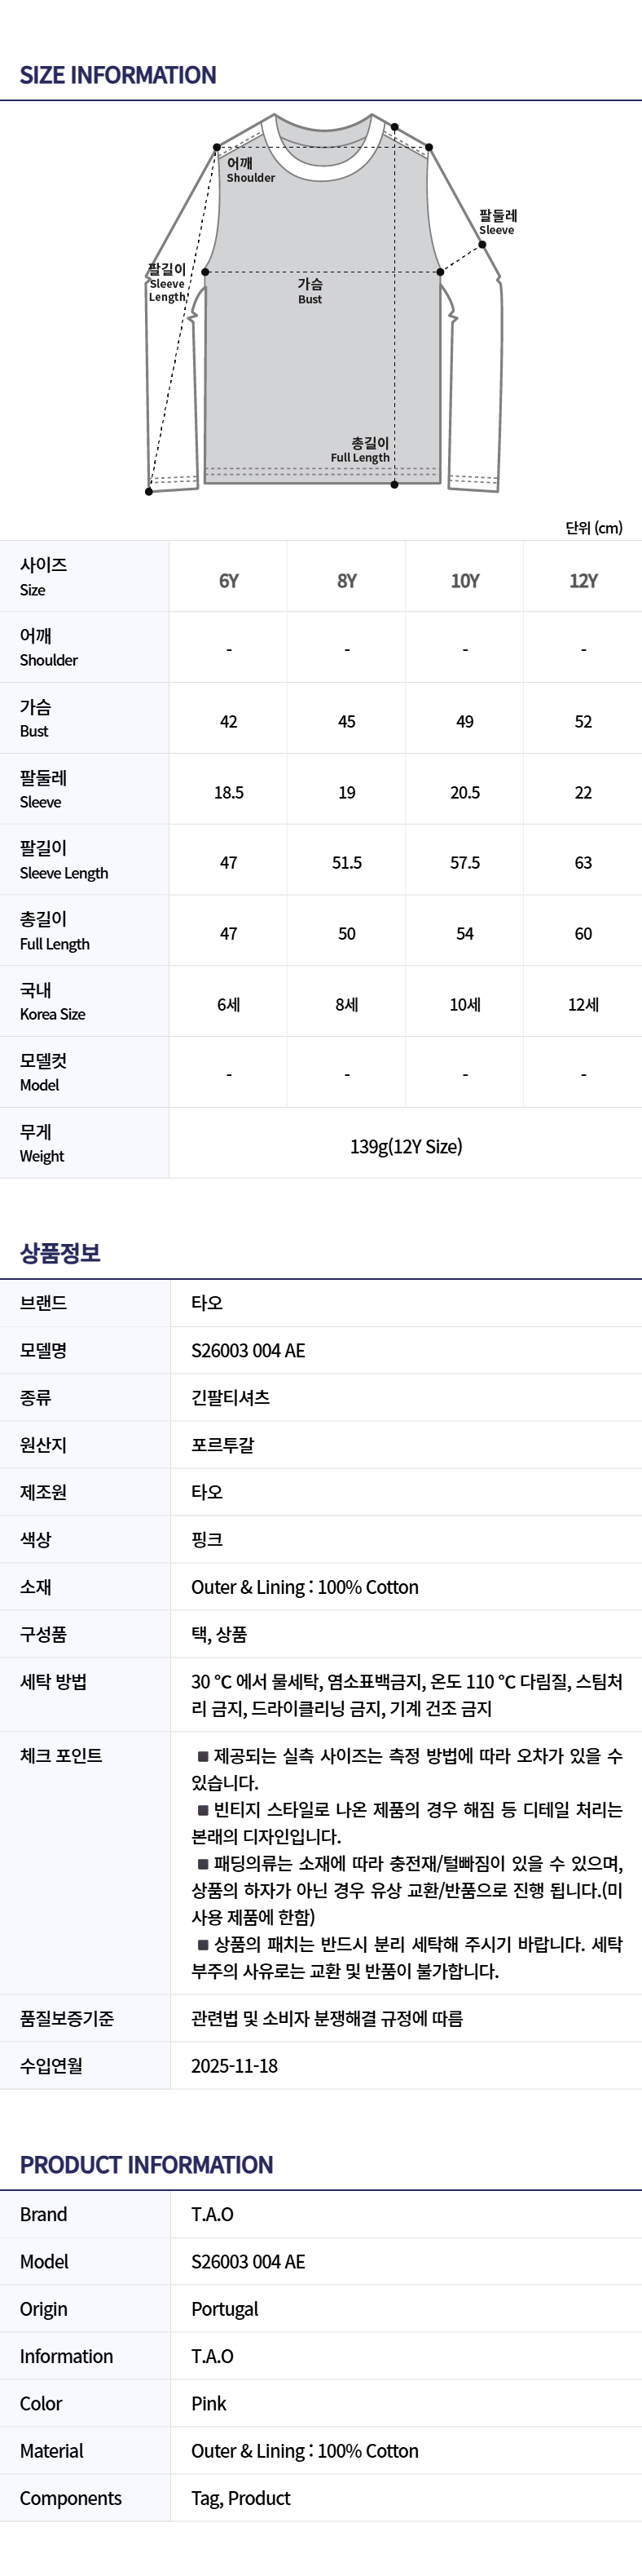Click the weight value 139g(12Y Size)
Image resolution: width=642 pixels, height=2576 pixels.
point(406,1147)
